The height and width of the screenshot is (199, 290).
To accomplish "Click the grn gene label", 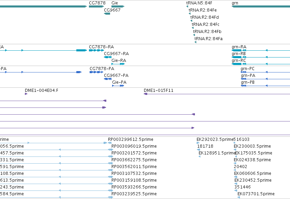I will tap(235, 3).
